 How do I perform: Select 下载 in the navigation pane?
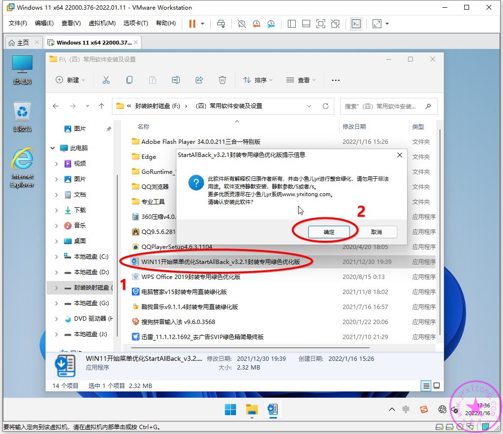[x=75, y=210]
